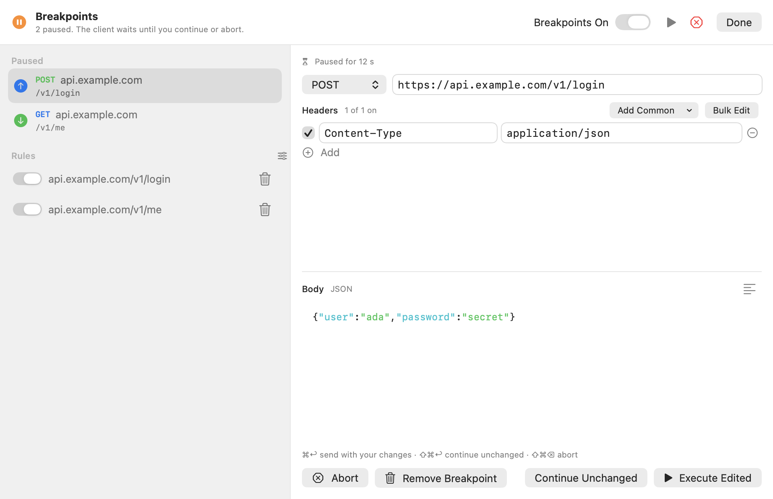Click Execute Edited button
The image size is (773, 499).
[708, 478]
